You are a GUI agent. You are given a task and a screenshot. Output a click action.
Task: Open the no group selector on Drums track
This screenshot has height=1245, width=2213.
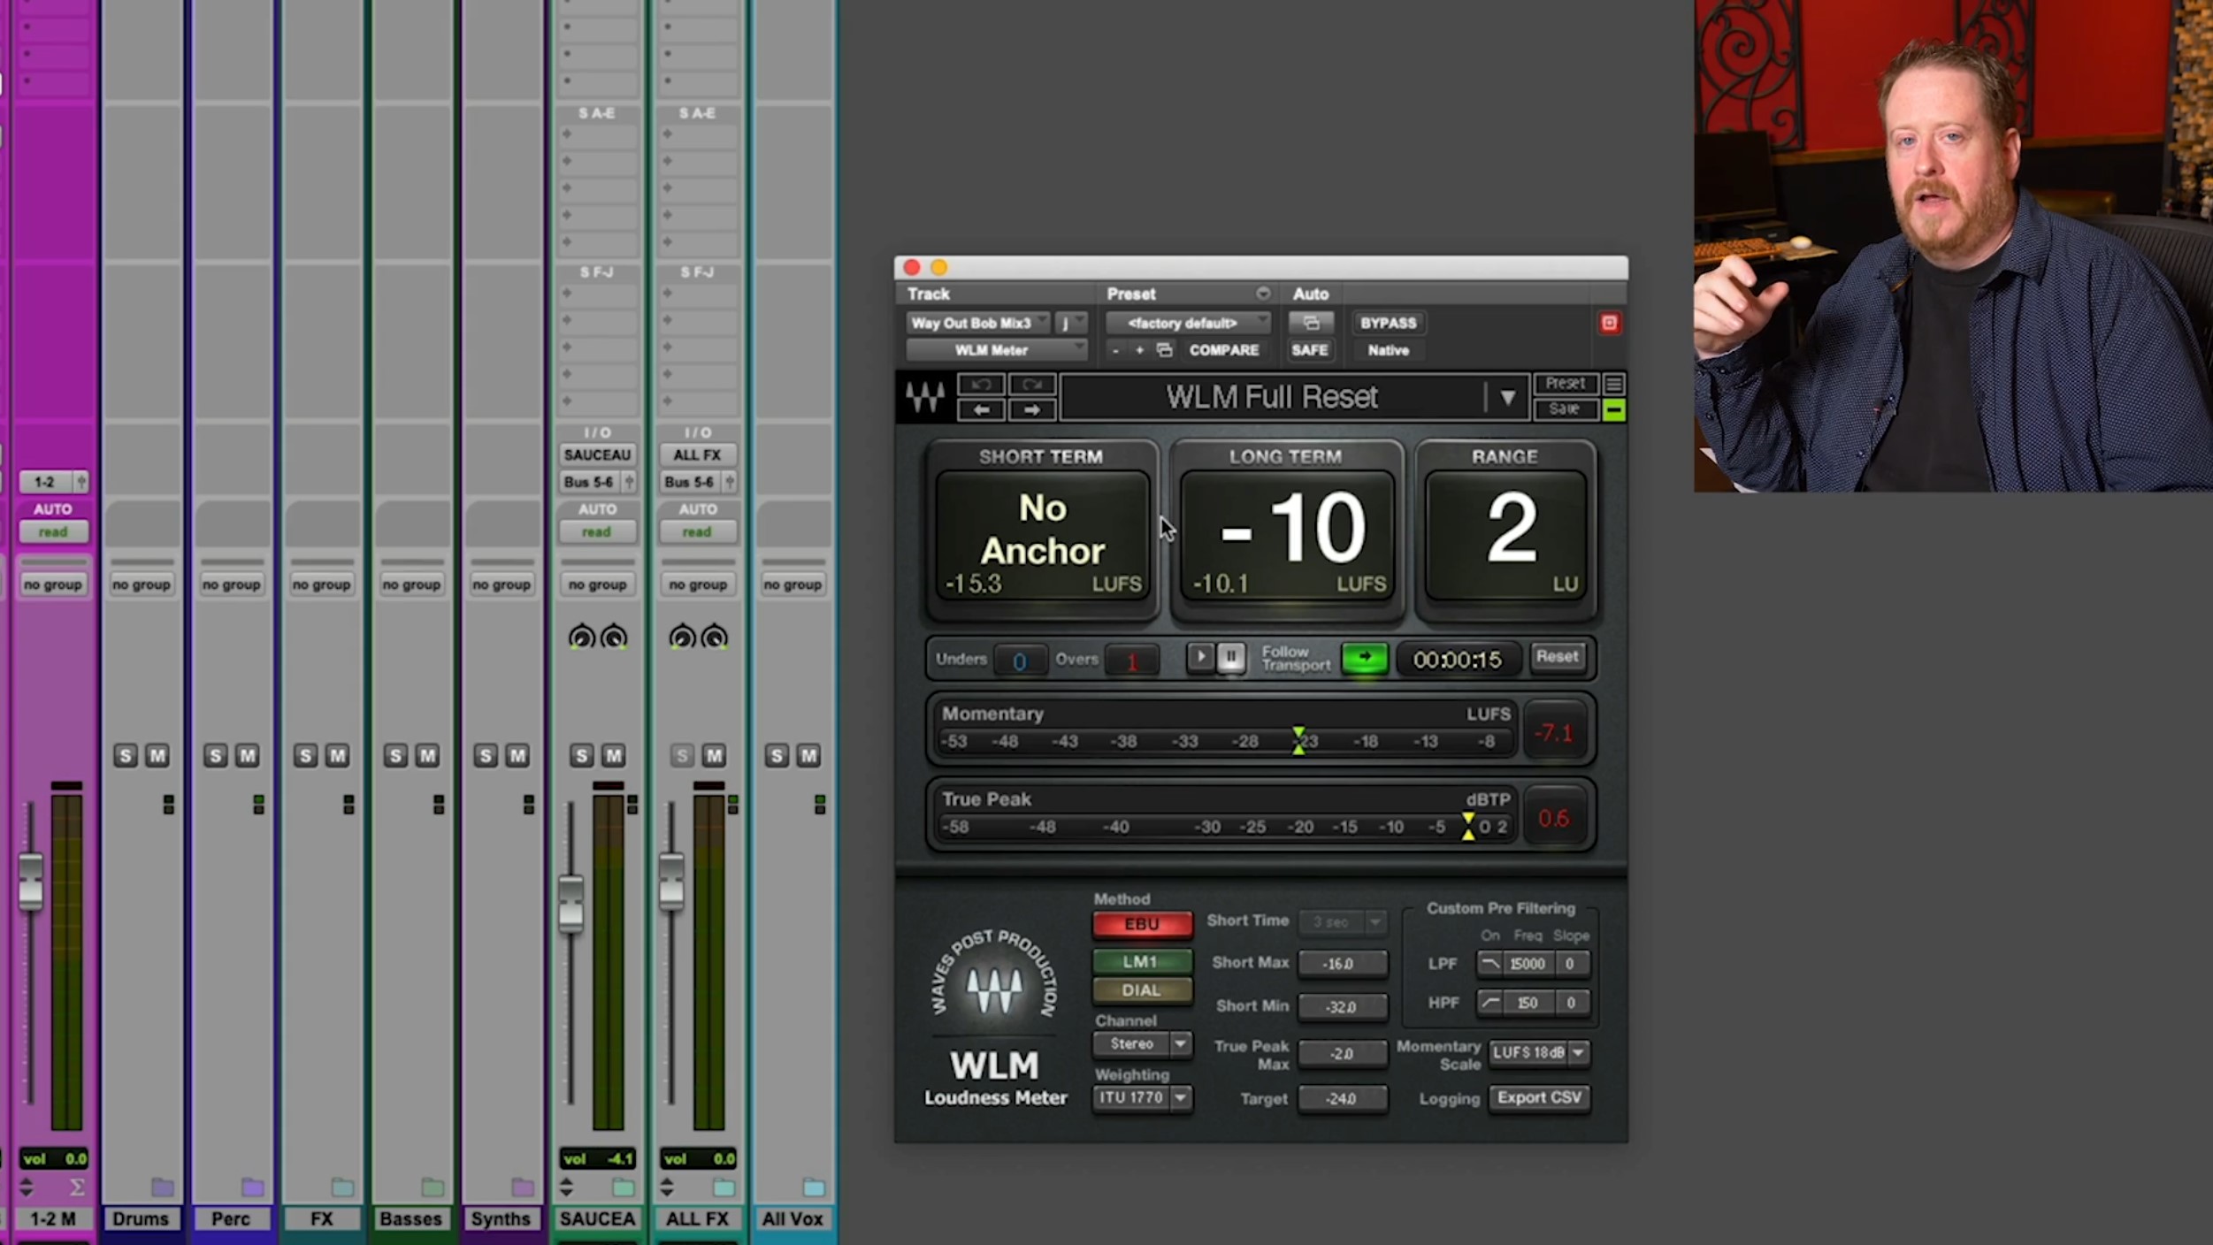pos(142,584)
